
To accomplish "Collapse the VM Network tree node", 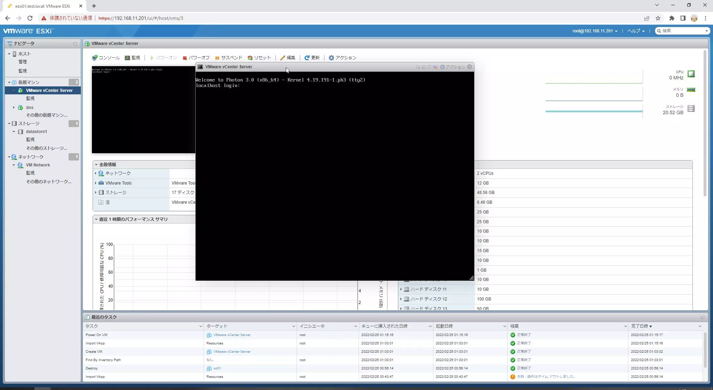I will [14, 165].
